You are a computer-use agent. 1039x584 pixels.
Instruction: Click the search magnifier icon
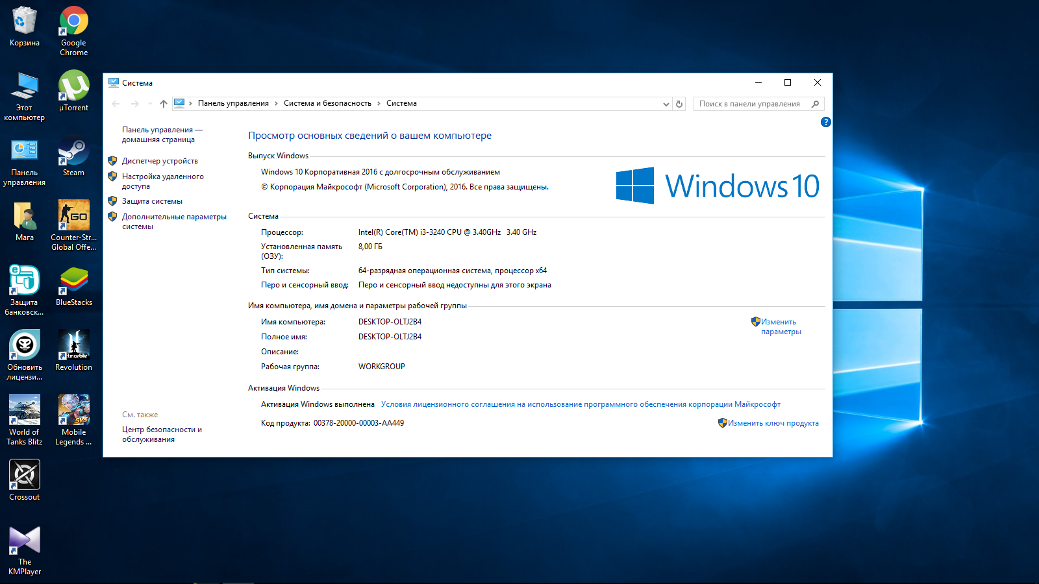tap(816, 104)
